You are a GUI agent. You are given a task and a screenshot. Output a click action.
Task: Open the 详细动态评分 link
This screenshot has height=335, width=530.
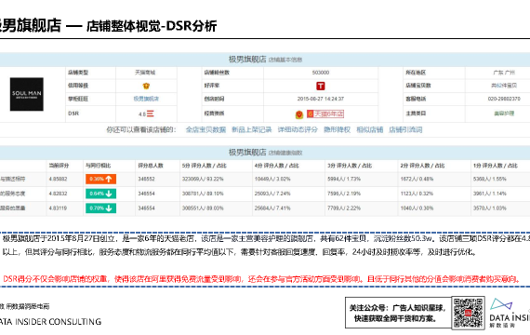pos(298,129)
